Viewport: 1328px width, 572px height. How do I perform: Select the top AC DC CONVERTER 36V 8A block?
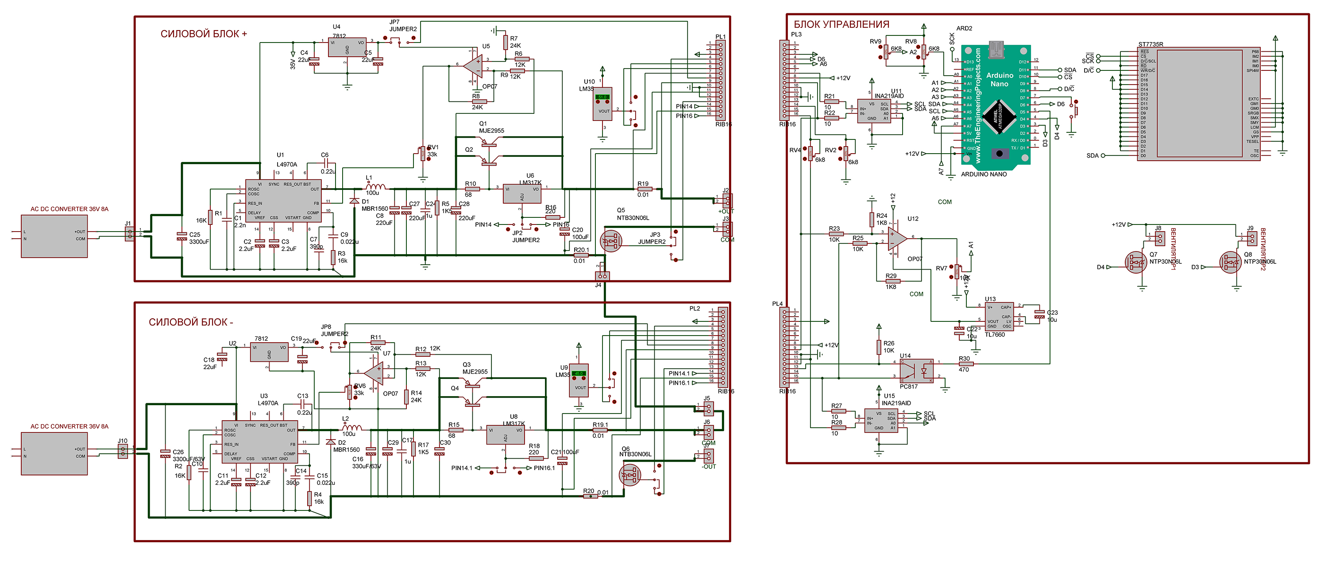[x=54, y=236]
